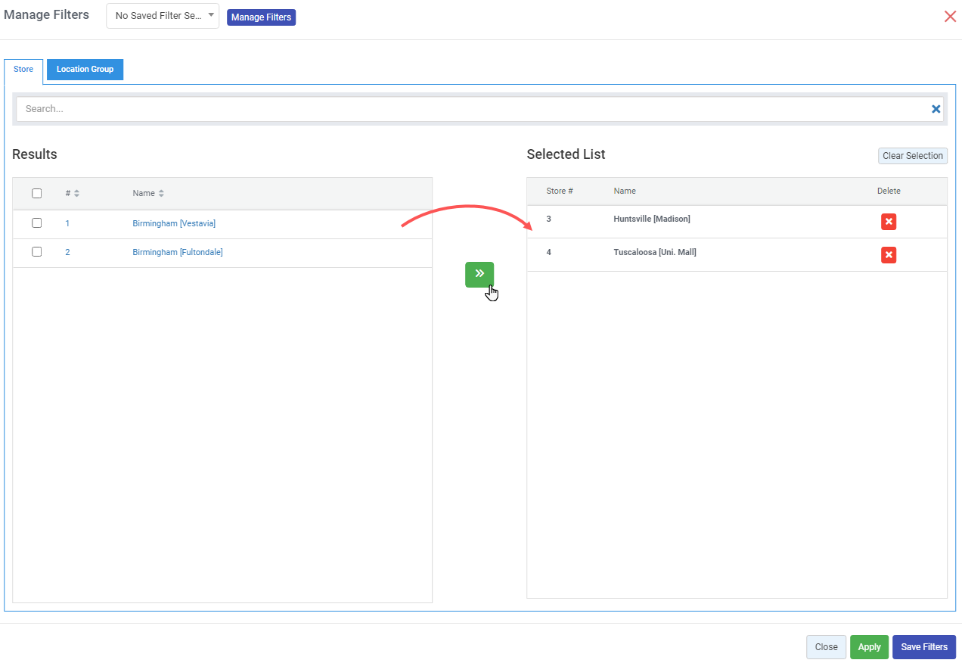Switch to the Store tab
The height and width of the screenshot is (663, 962).
click(23, 70)
